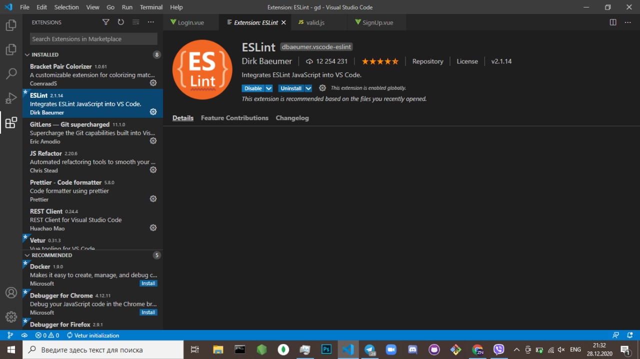Close the Extension: ESLint tab
Screen dimensions: 640x359
pyautogui.click(x=283, y=22)
